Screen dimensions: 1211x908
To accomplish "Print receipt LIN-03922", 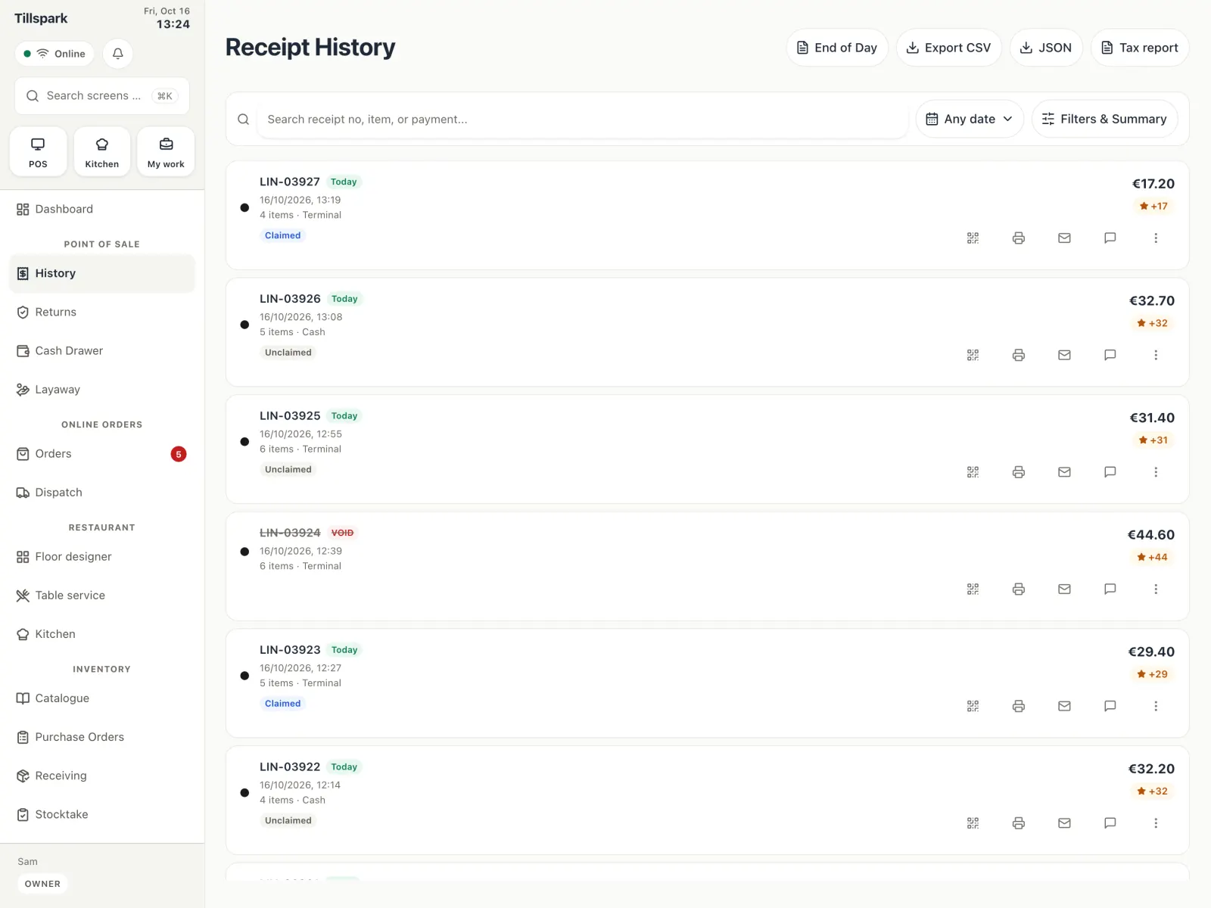I will click(1019, 823).
